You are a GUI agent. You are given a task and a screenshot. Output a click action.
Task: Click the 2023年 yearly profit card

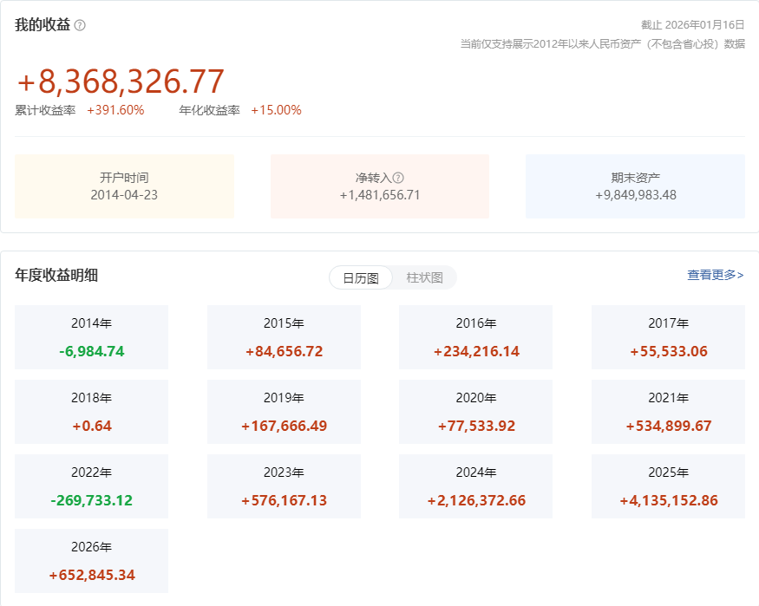284,486
